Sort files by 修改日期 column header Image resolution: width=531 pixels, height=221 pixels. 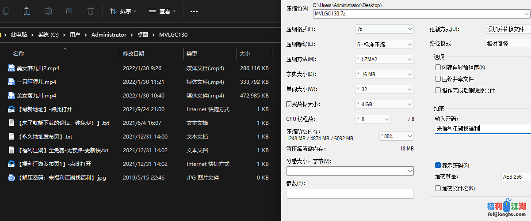click(x=134, y=53)
